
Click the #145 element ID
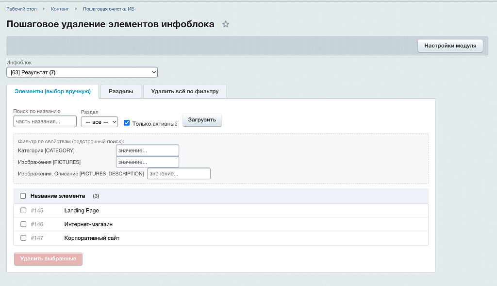(x=37, y=211)
